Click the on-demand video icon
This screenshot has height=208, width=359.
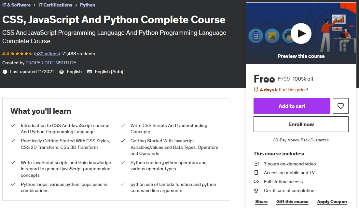[256, 164]
